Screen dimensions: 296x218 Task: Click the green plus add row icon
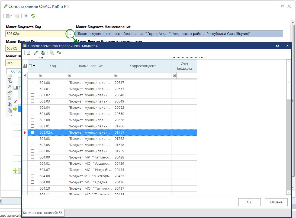15,171
